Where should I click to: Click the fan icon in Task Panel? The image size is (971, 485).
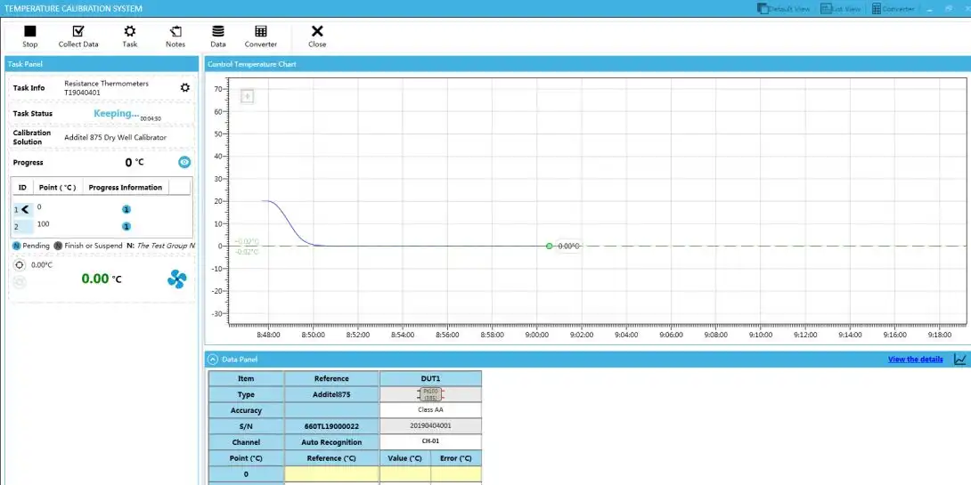coord(176,279)
